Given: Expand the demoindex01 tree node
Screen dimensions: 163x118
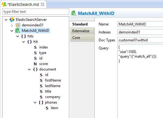Looking at the screenshot, I should tap(12, 25).
